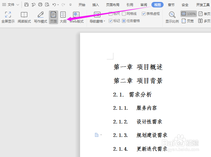
Task: Select 多页 multiple pages view
Action: (x=204, y=21)
